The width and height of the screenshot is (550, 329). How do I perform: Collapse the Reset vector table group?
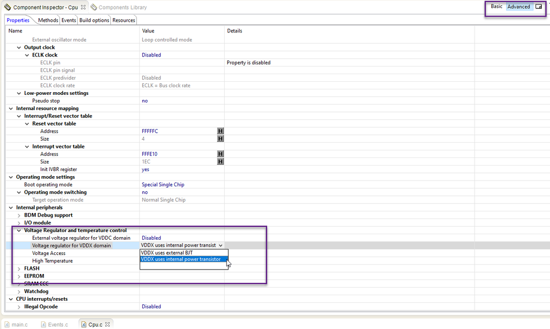[27, 124]
